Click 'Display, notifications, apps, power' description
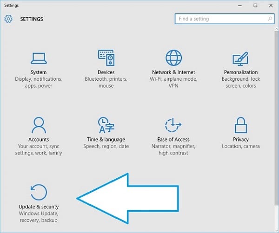This screenshot has width=279, height=233. pos(39,83)
